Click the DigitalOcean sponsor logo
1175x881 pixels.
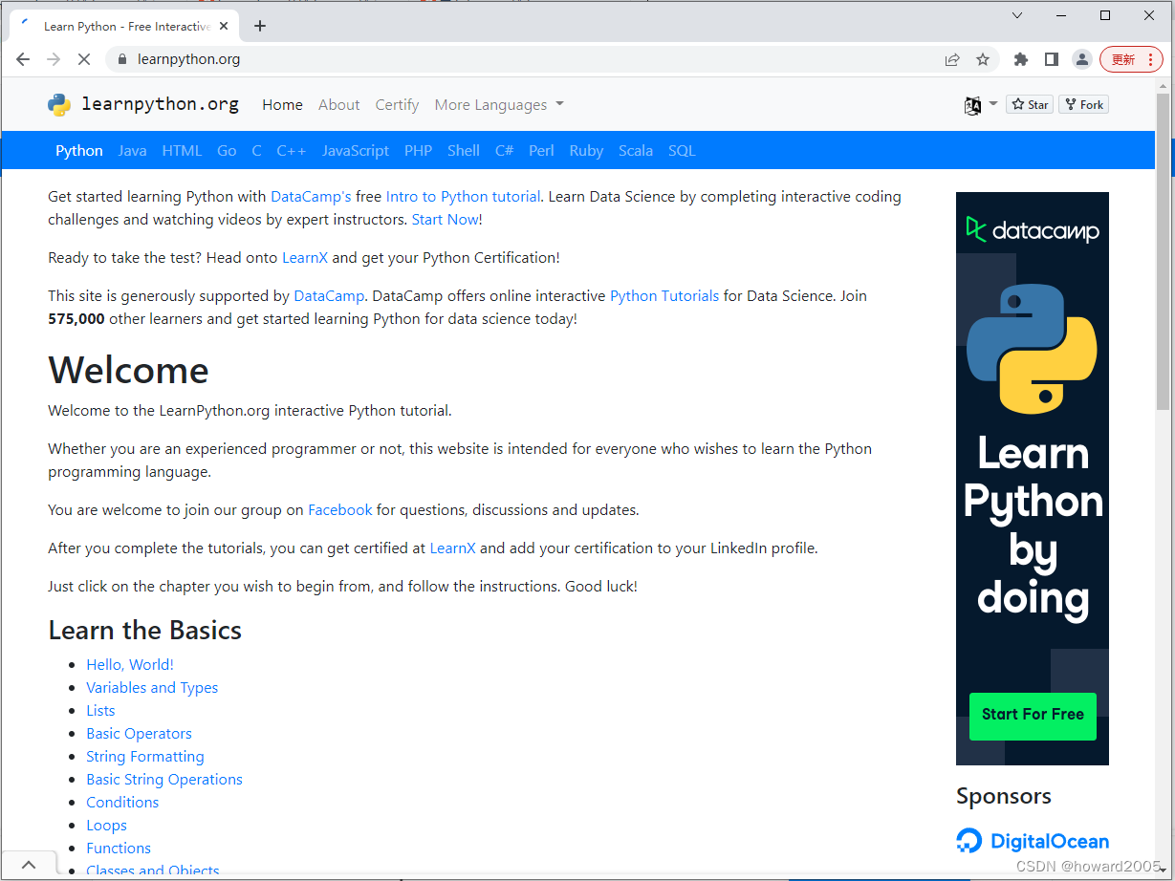pyautogui.click(x=1033, y=841)
